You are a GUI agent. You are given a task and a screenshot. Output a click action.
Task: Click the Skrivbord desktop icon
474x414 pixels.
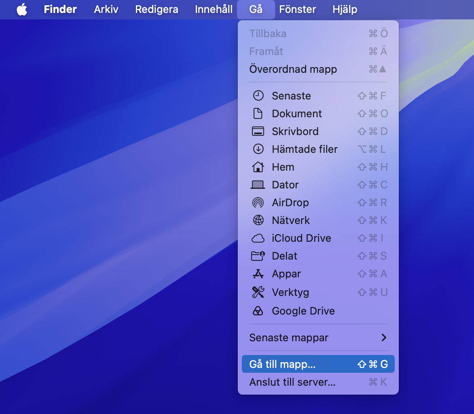pos(258,131)
